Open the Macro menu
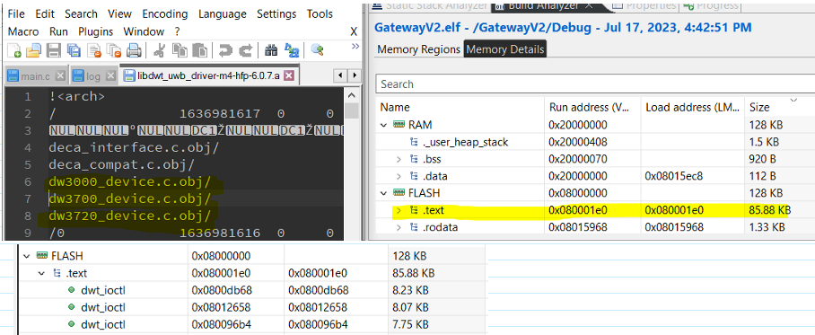 pyautogui.click(x=24, y=31)
